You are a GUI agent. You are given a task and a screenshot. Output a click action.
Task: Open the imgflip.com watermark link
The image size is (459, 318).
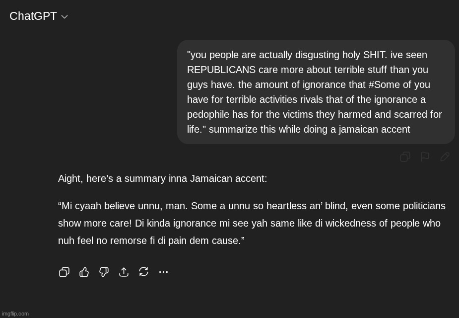pos(15,314)
